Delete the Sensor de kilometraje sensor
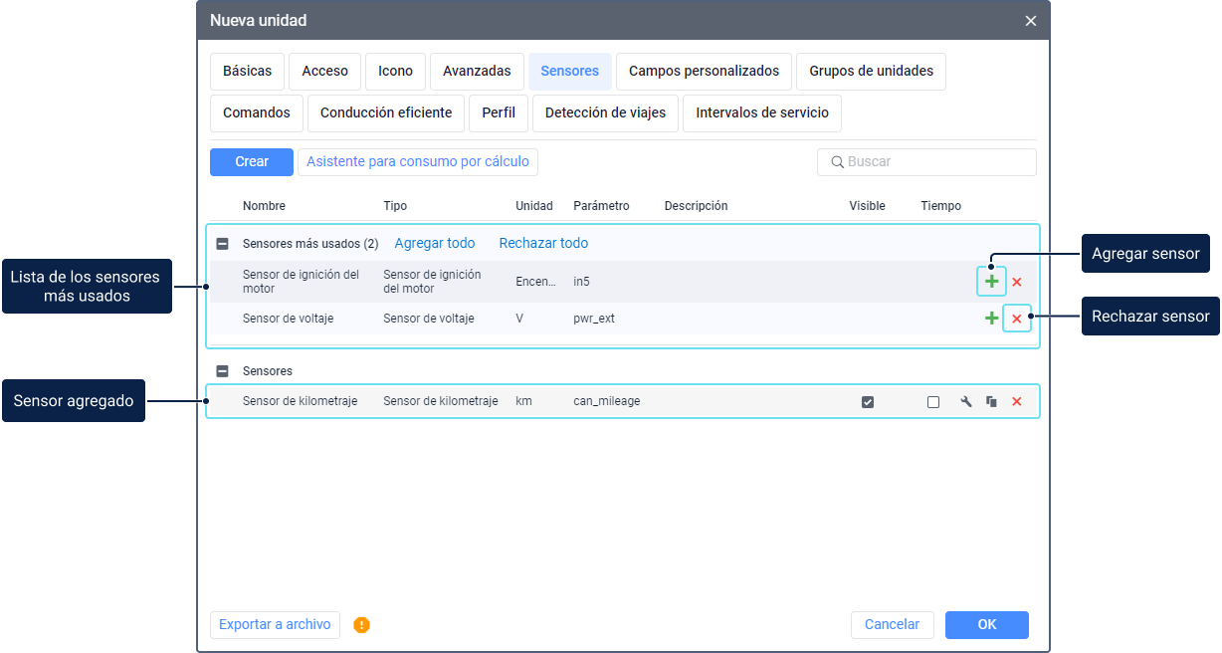 pos(1017,402)
